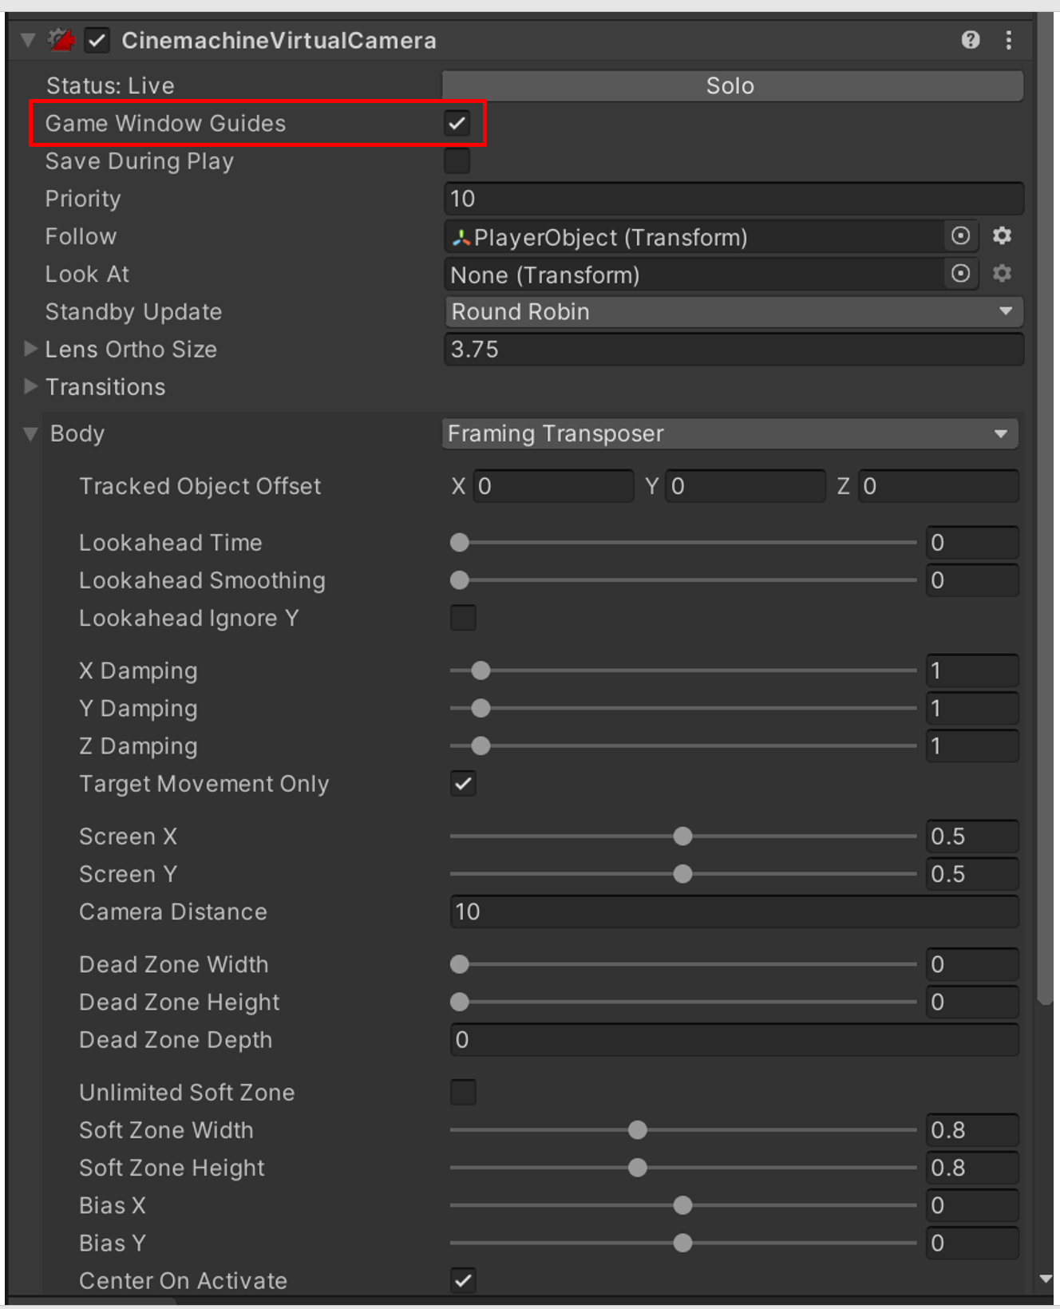This screenshot has width=1060, height=1309.
Task: Open gear menu next to Follow field
Action: (x=1002, y=236)
